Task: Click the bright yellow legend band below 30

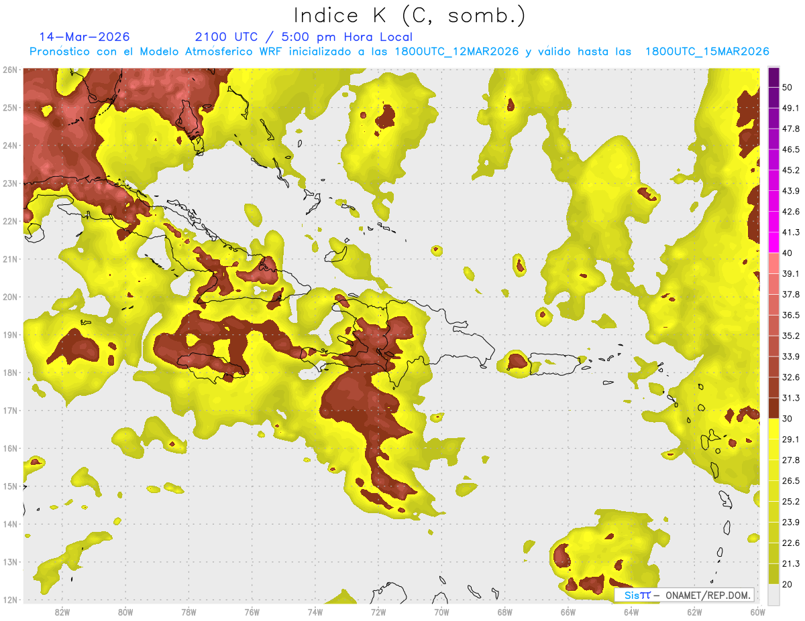Action: [773, 429]
